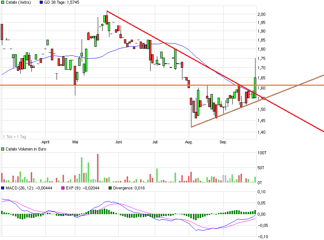Click the 1,45 price axis value
This screenshot has height=240, width=324.
[261, 121]
